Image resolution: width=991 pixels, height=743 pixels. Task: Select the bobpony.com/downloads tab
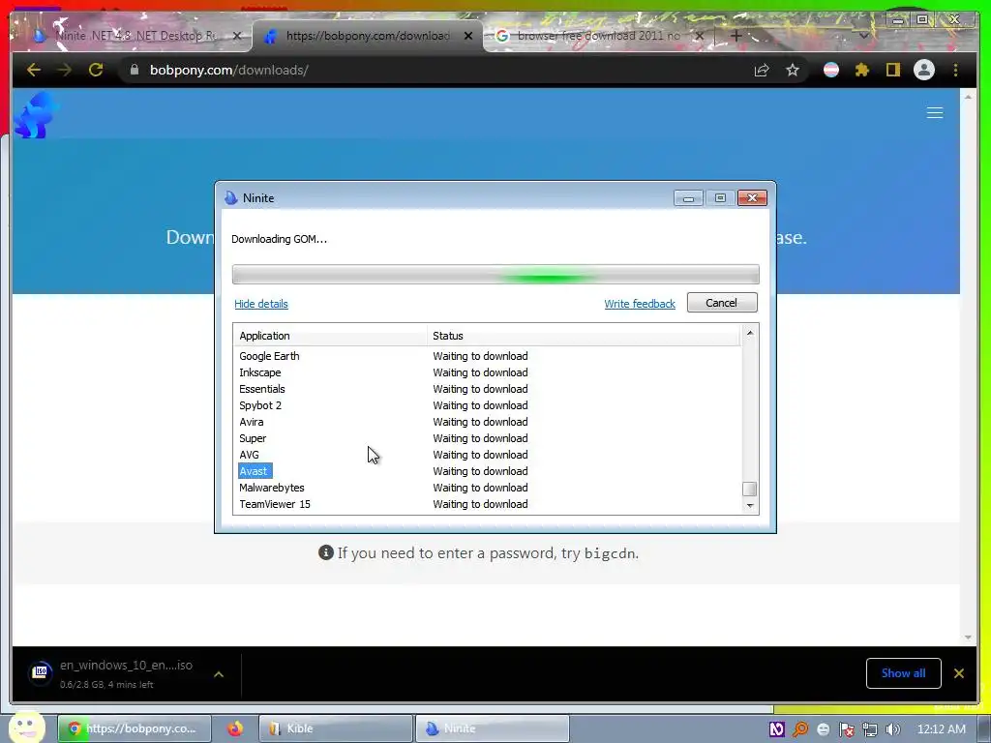click(368, 36)
